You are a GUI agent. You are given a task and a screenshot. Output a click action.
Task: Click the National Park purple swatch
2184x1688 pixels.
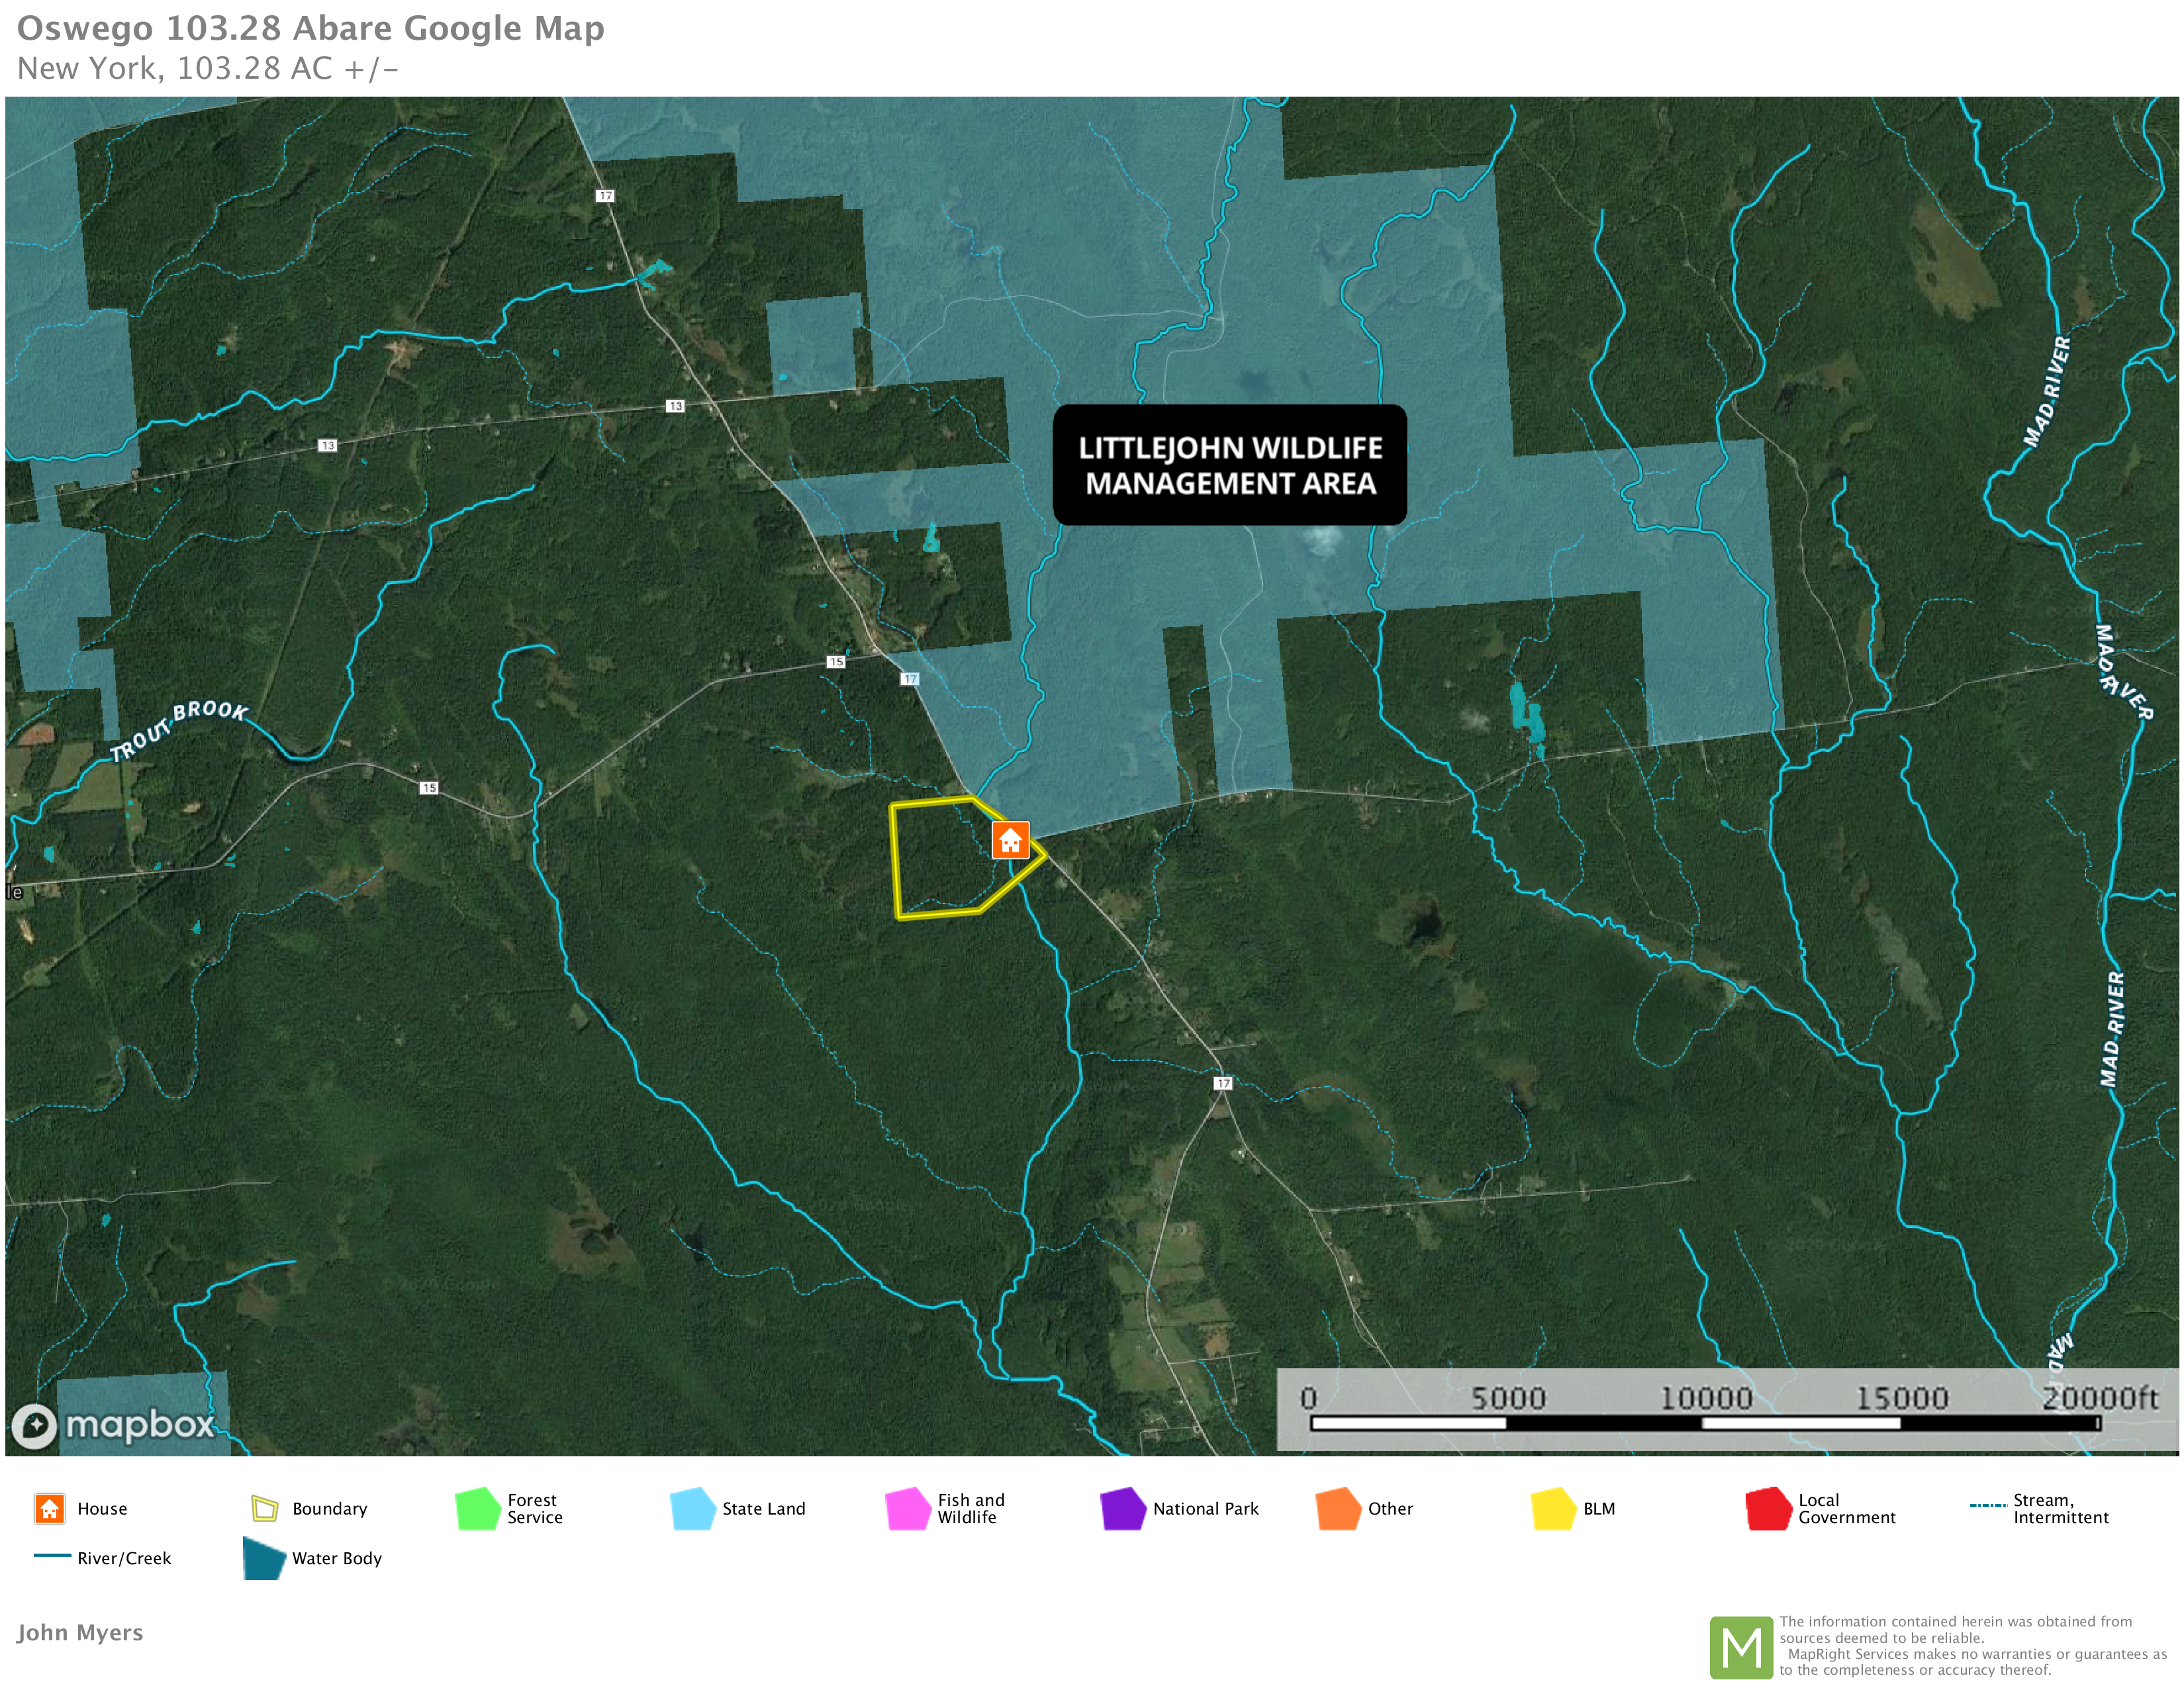[x=1122, y=1508]
